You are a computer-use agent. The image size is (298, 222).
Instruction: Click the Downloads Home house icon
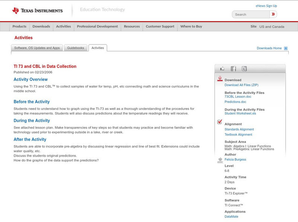tap(286, 48)
